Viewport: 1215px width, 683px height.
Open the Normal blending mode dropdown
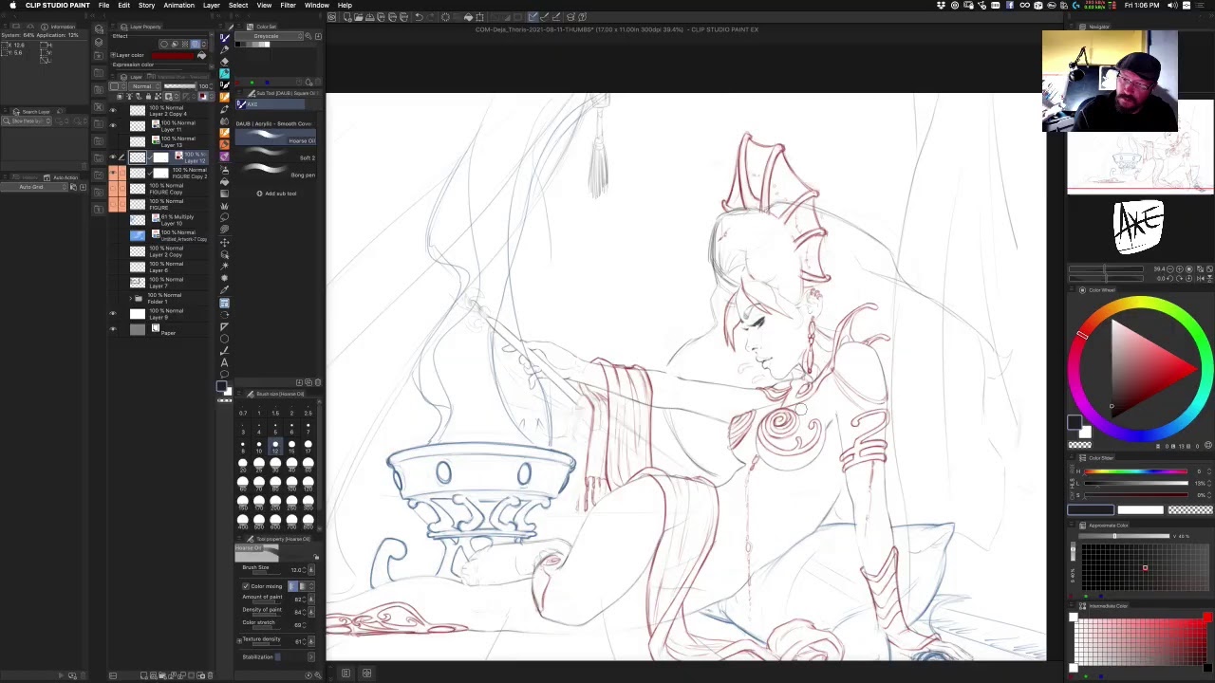(142, 86)
